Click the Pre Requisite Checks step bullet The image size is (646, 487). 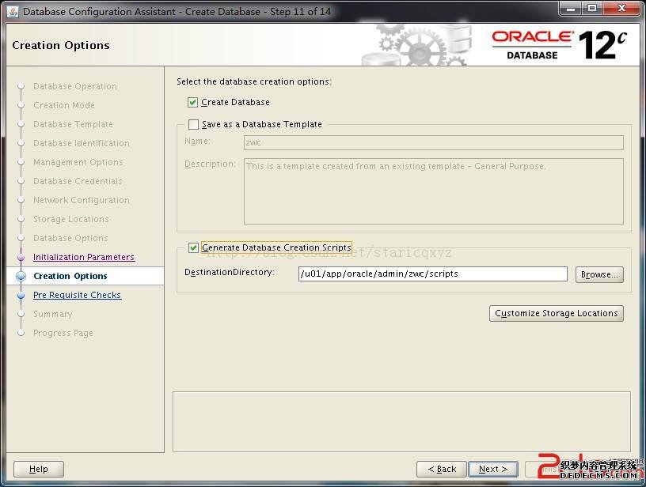[21, 296]
